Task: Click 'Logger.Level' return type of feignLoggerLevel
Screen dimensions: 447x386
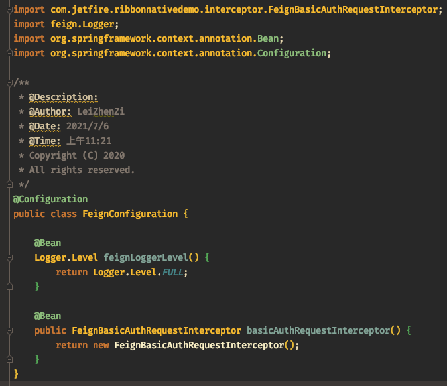Action: point(66,258)
